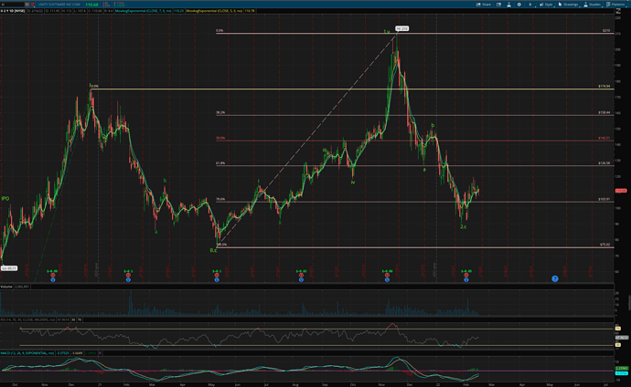Click the RSI current value bubble on axis

[x=621, y=338]
